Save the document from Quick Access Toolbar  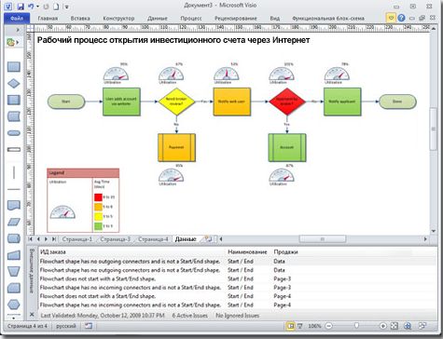(21, 7)
